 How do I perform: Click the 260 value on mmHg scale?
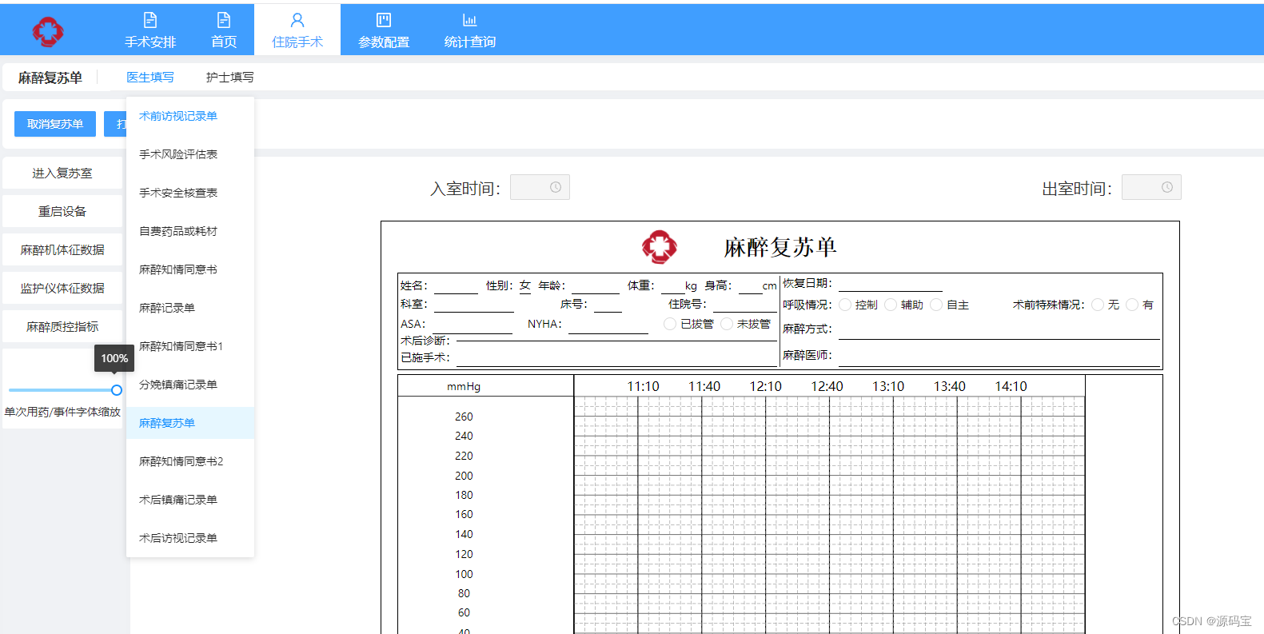[464, 417]
